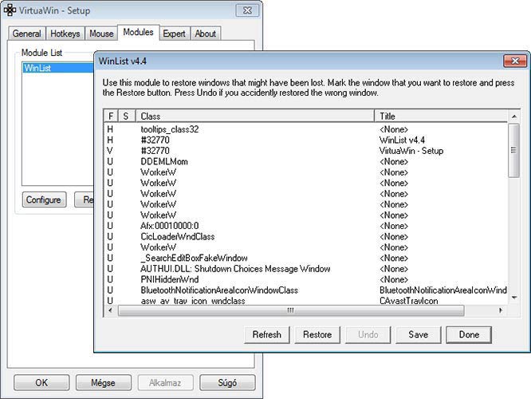
Task: Go to the Expert tab
Action: (x=174, y=34)
